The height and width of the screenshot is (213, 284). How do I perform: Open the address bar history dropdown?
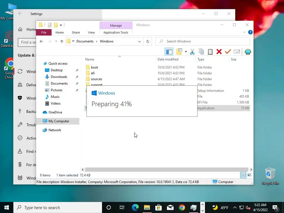(x=140, y=42)
